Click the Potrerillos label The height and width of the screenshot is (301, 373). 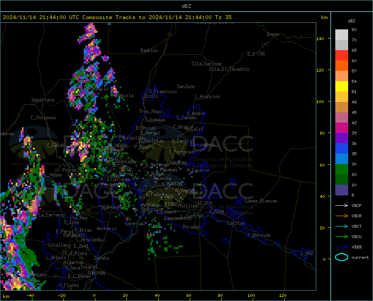tap(76, 170)
